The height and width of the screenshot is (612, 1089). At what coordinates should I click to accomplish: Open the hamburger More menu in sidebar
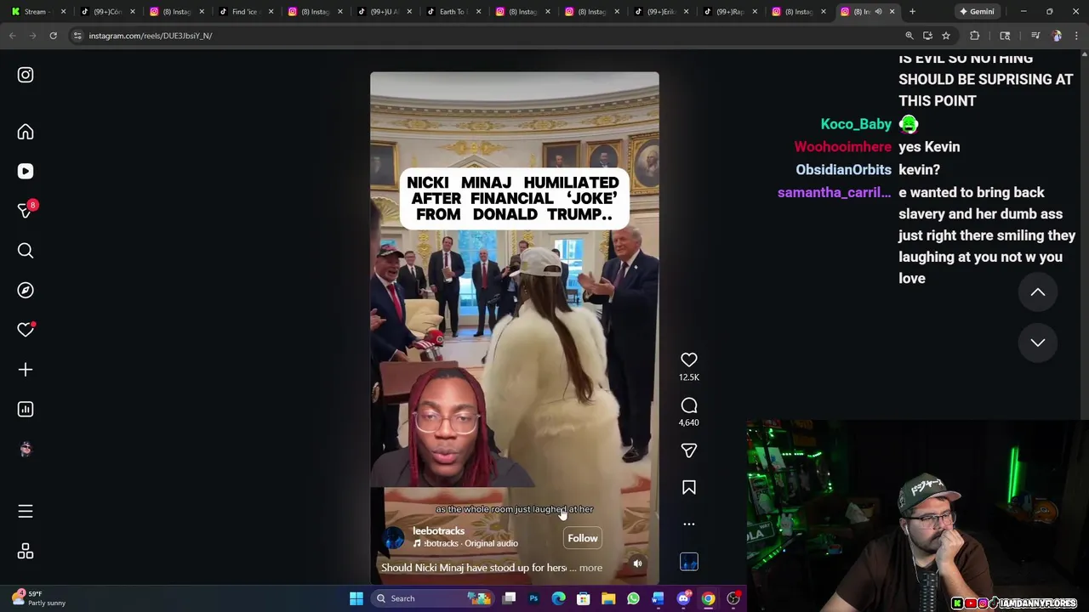[26, 511]
